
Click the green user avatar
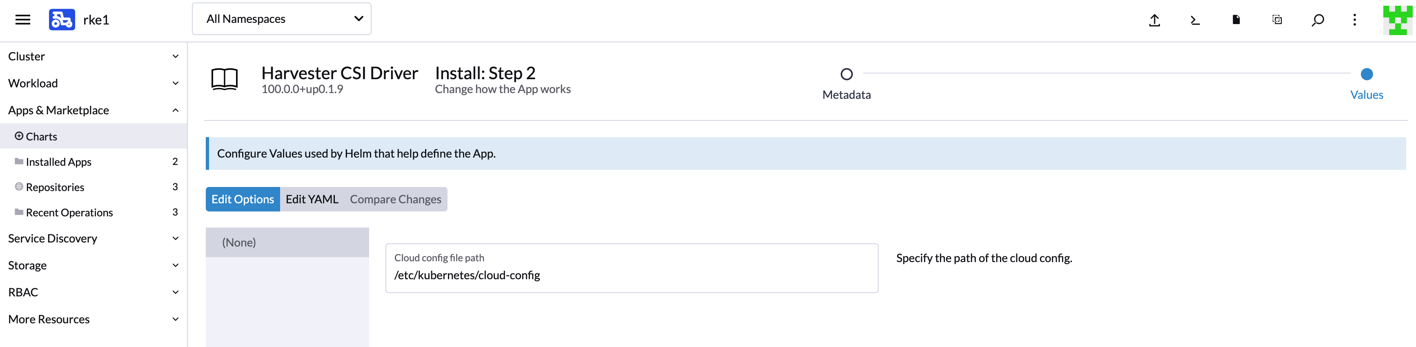pos(1397,20)
